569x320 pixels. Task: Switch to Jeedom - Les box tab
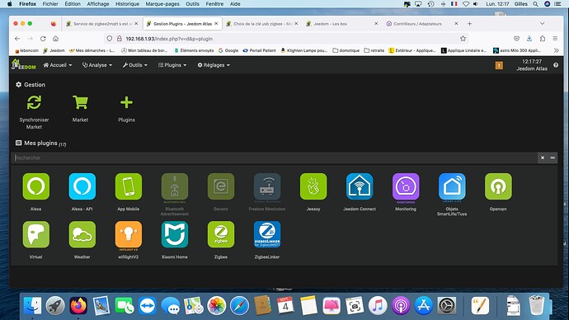(x=342, y=24)
